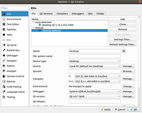Viewport: 142px width, 113px height.
Task: Open Settings Filter dialog
Action: tap(123, 40)
